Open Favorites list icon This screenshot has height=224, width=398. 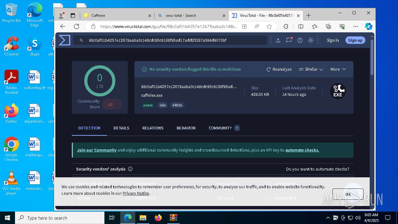click(x=315, y=26)
